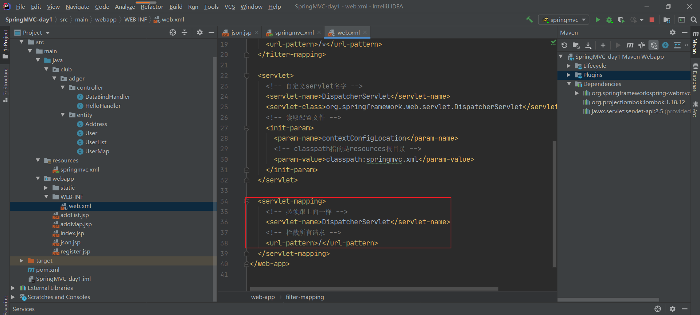The width and height of the screenshot is (700, 315).
Task: Expand the target folder
Action: [x=21, y=260]
